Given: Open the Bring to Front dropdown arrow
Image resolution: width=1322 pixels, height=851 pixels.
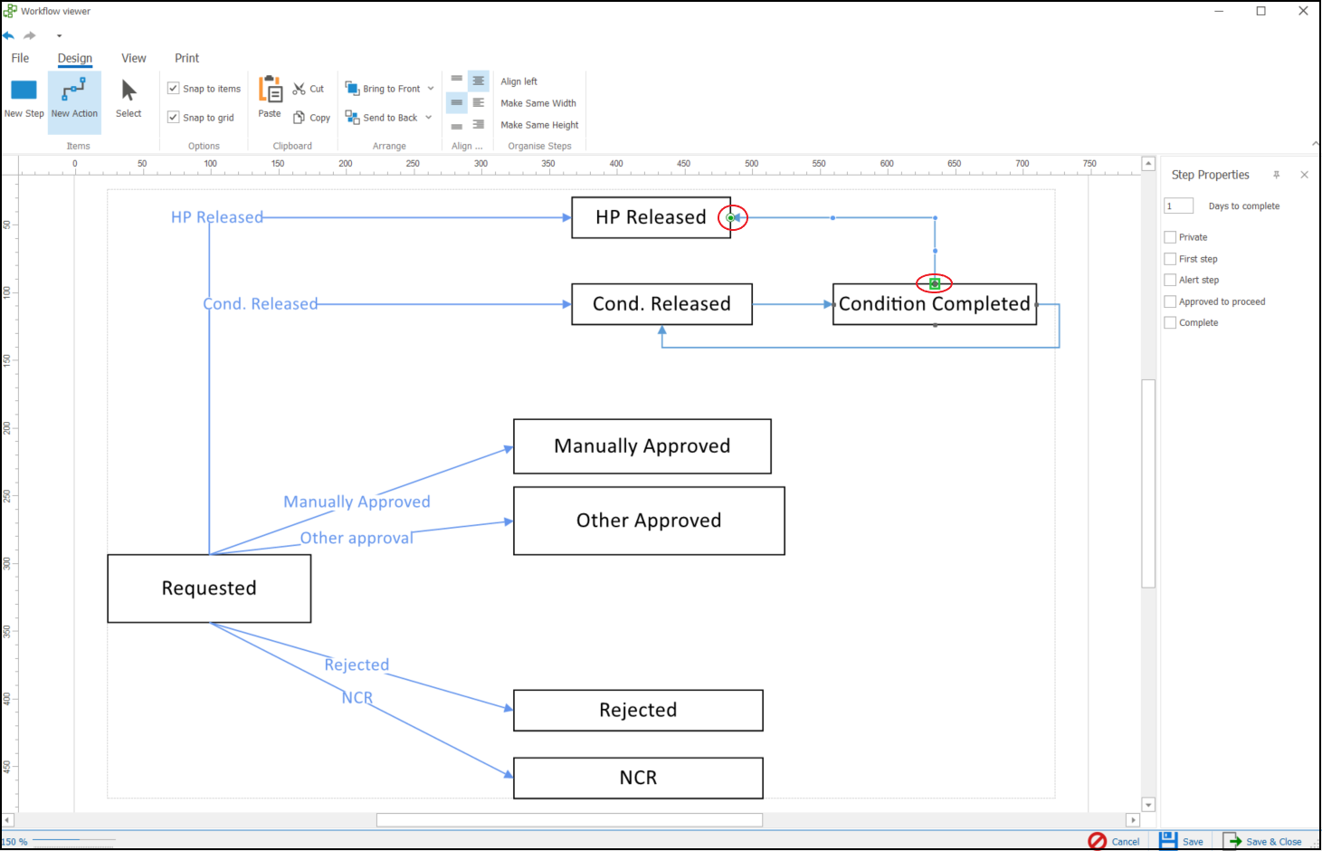Looking at the screenshot, I should [x=431, y=89].
